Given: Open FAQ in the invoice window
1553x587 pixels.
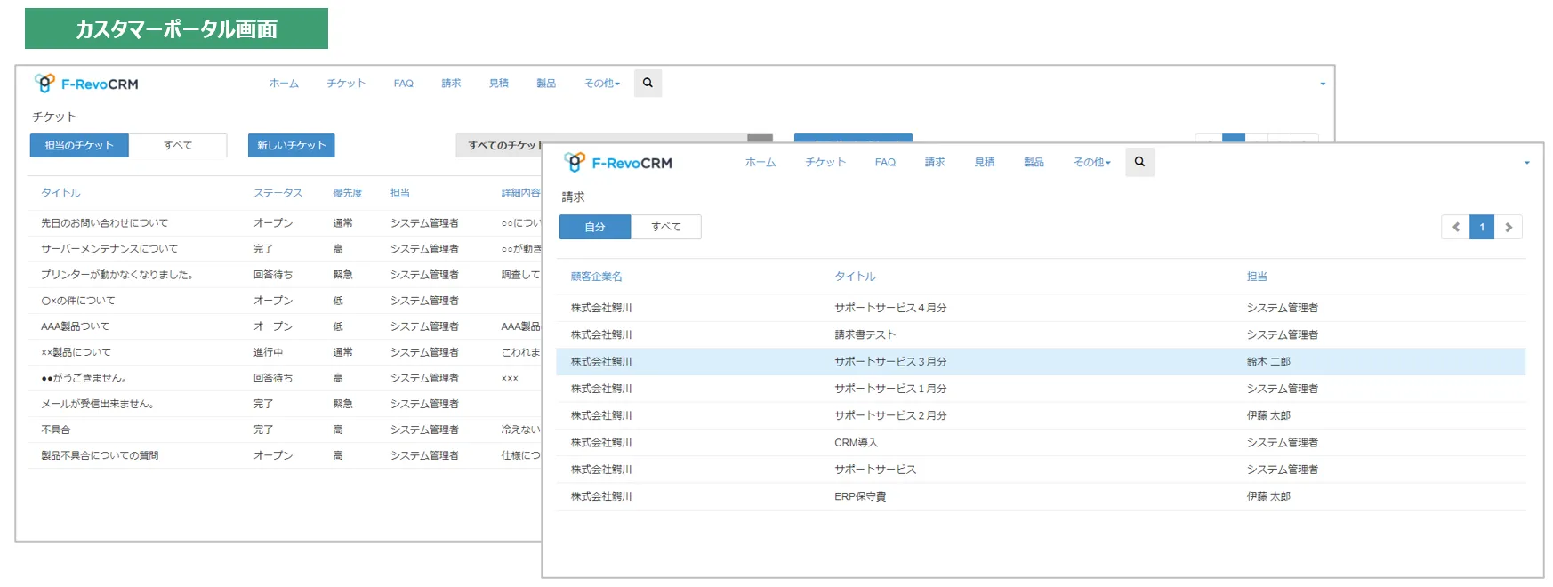Looking at the screenshot, I should pyautogui.click(x=885, y=162).
